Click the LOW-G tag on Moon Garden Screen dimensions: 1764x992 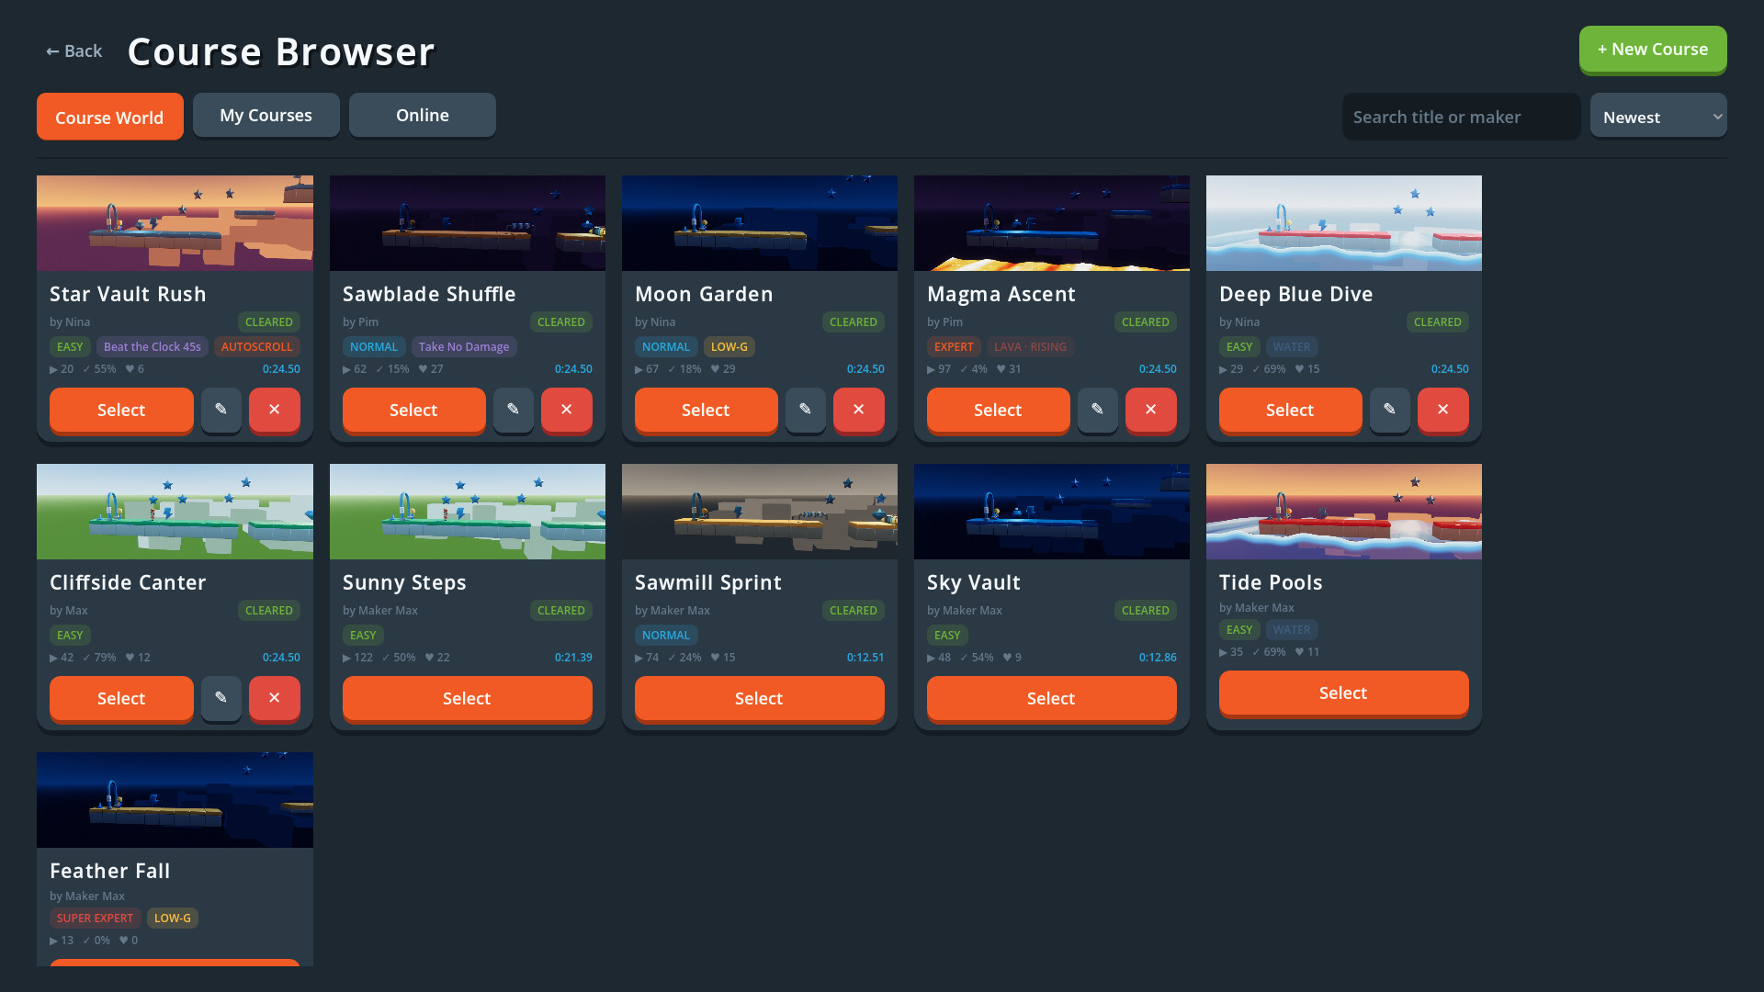pos(729,346)
